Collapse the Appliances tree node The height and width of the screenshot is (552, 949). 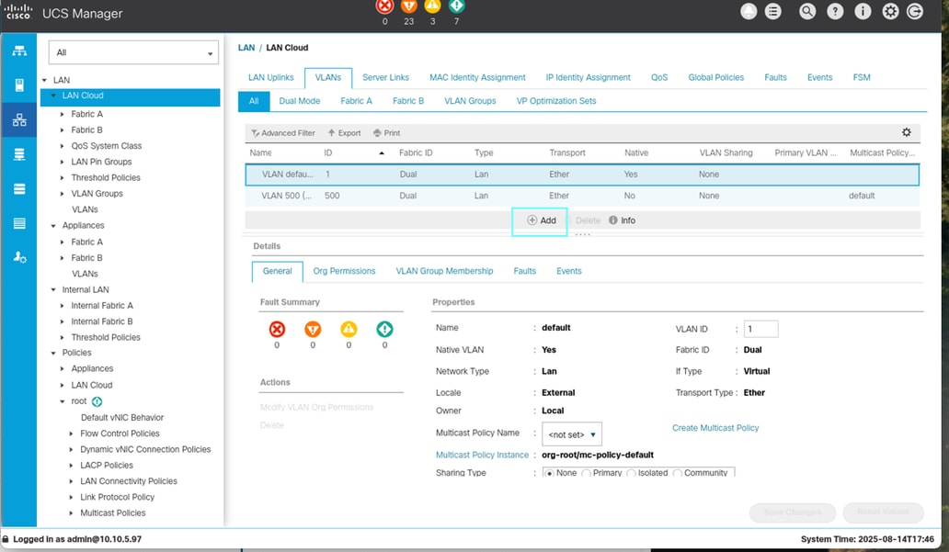(x=53, y=226)
